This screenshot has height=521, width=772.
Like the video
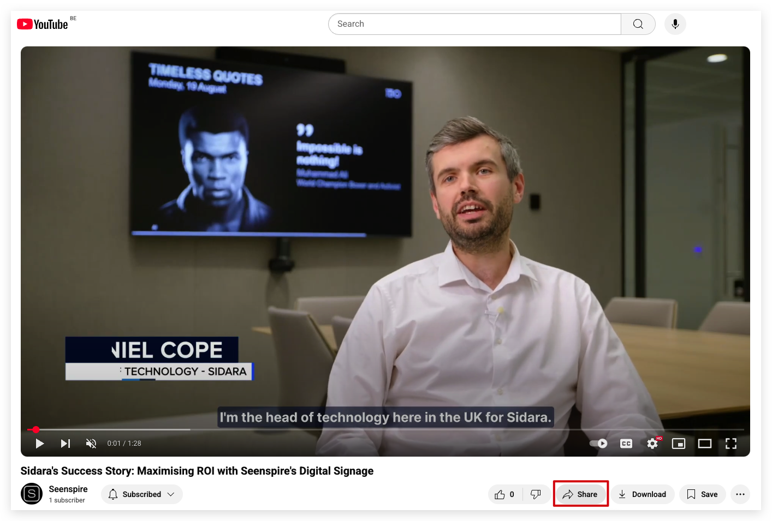click(505, 494)
